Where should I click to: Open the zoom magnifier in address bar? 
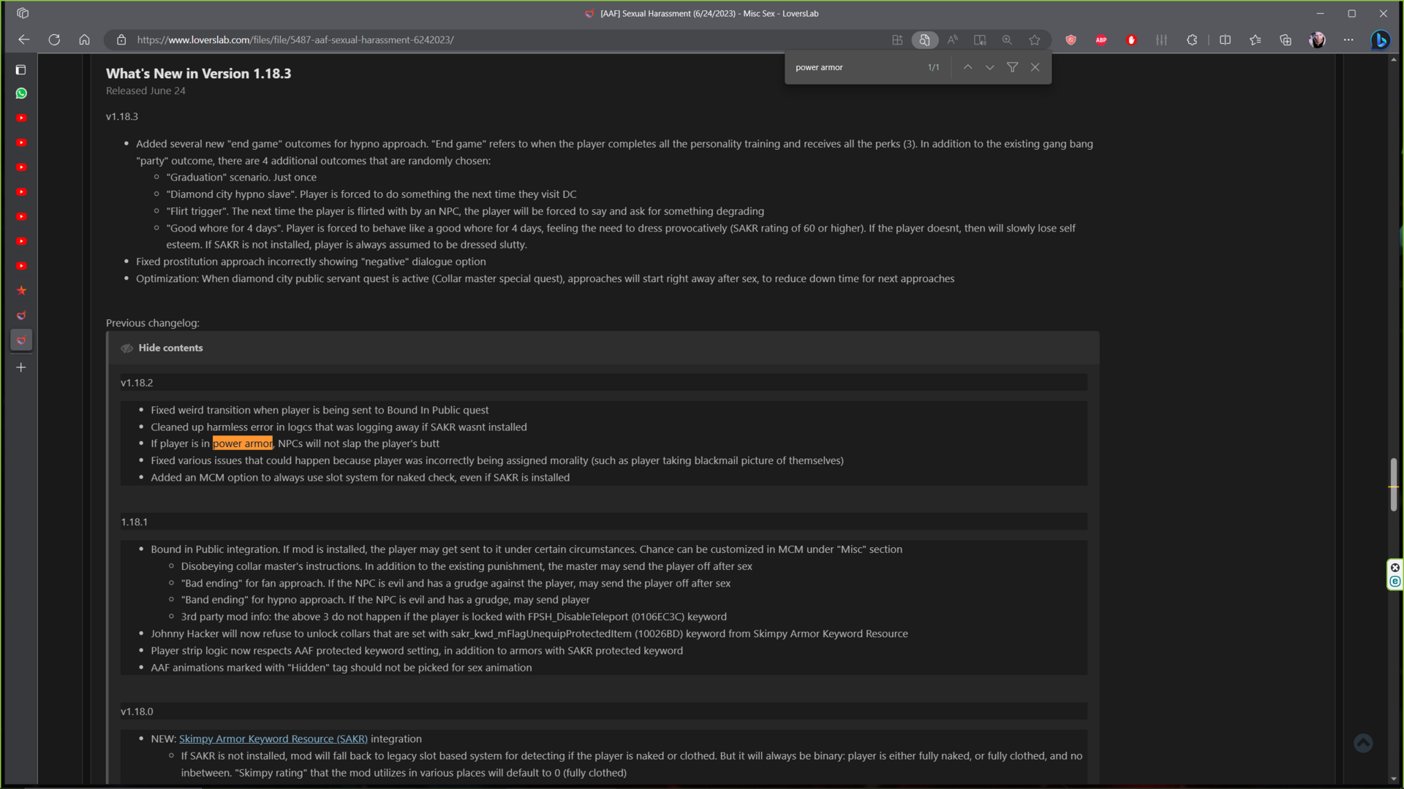coord(1007,40)
